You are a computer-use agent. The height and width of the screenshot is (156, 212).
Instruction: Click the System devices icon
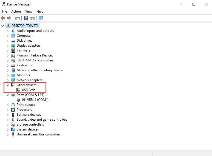click(x=13, y=129)
